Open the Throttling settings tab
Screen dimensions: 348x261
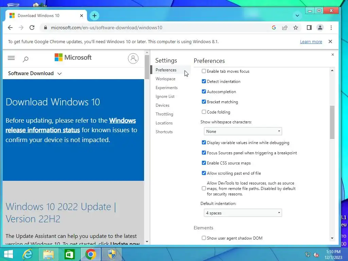coord(164,114)
